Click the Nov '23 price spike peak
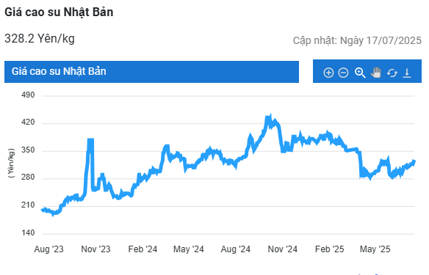Screen dimensions: 429x275 point(90,140)
